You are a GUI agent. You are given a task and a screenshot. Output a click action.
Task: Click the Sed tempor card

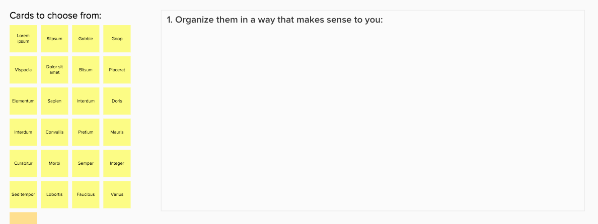(x=23, y=194)
